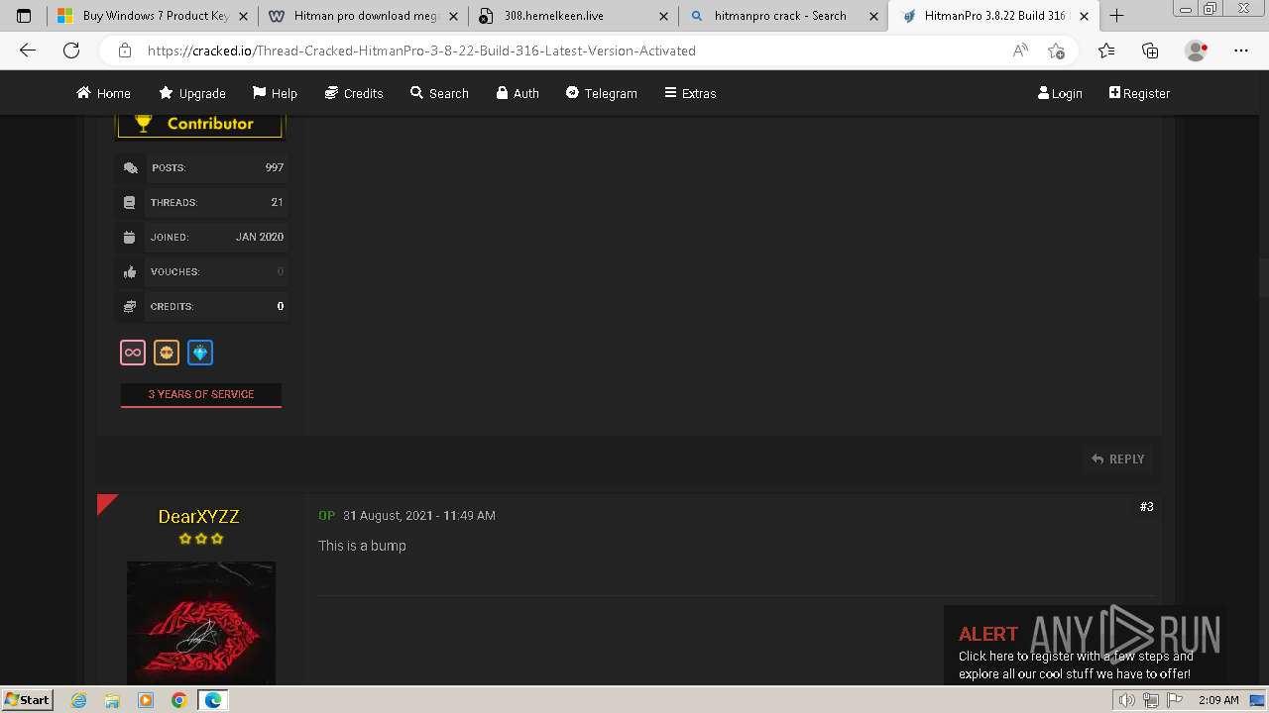The image size is (1269, 713).
Task: Click the Home house icon
Action: click(83, 92)
